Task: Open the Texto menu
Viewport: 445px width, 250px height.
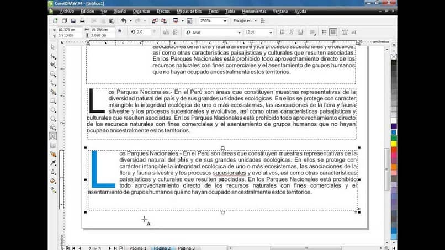Action: pos(214,12)
